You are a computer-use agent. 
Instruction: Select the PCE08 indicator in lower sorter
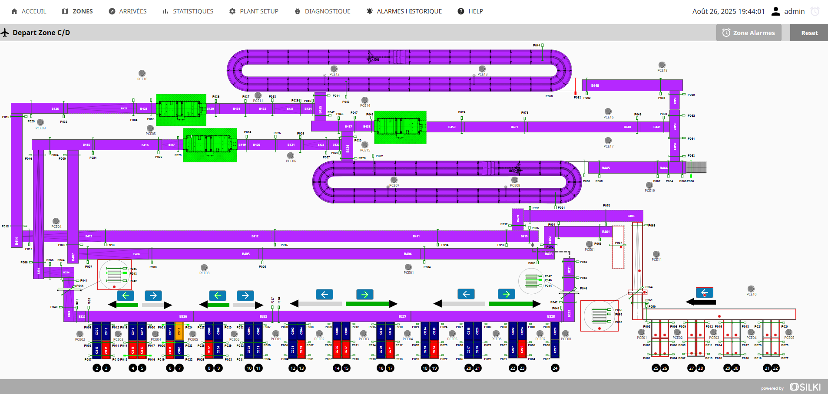[x=515, y=180]
